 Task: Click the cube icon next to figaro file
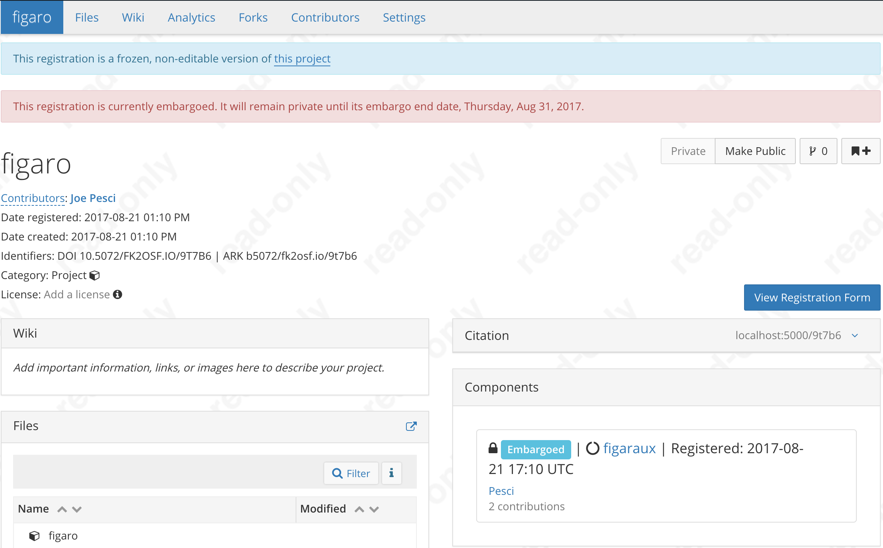pos(34,536)
